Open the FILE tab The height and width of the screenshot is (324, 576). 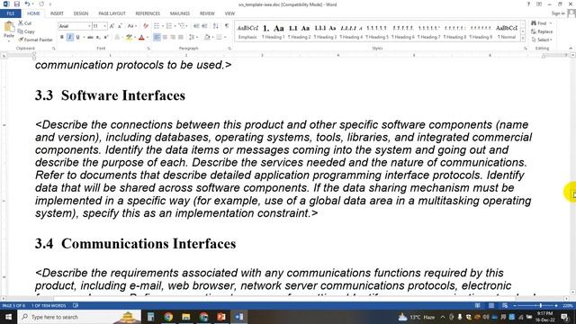point(11,13)
